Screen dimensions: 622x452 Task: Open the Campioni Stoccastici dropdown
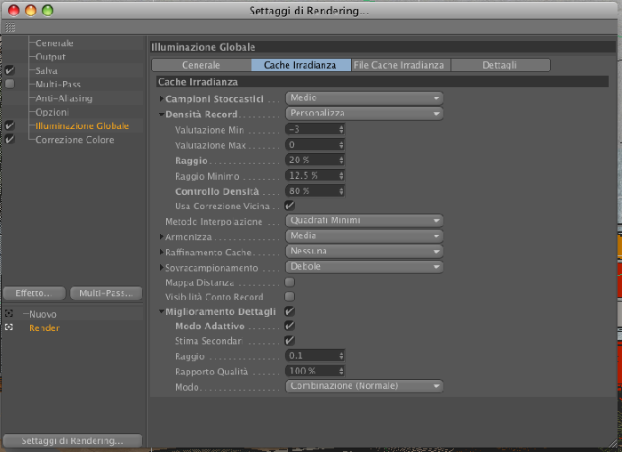tap(364, 98)
